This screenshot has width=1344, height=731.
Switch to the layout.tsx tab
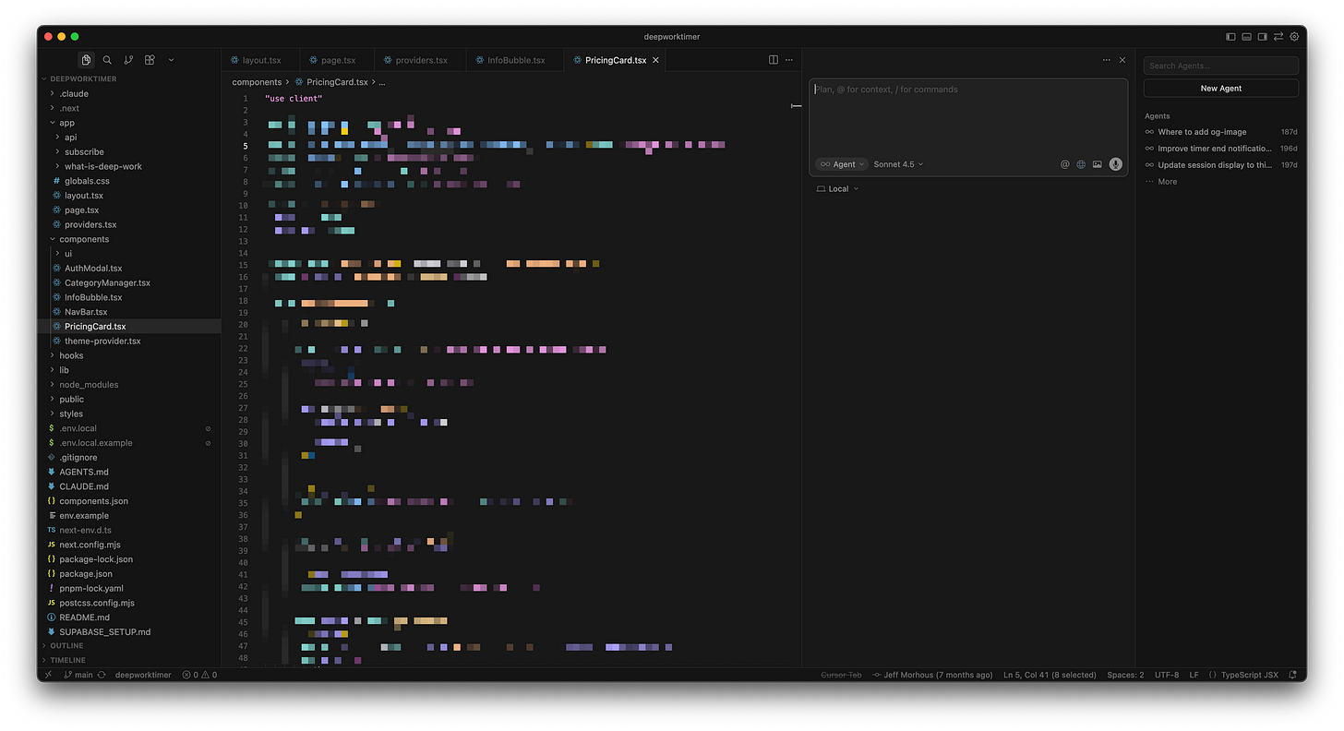(x=260, y=59)
